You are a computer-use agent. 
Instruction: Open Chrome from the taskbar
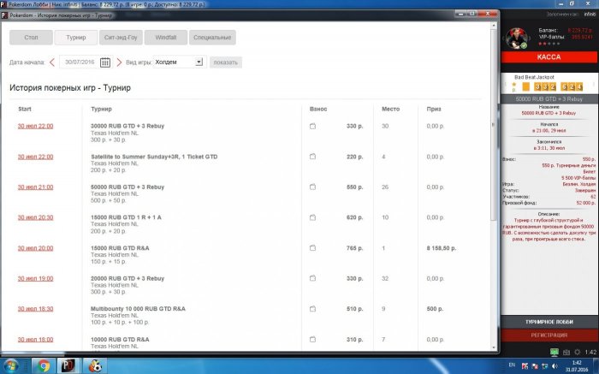[44, 366]
